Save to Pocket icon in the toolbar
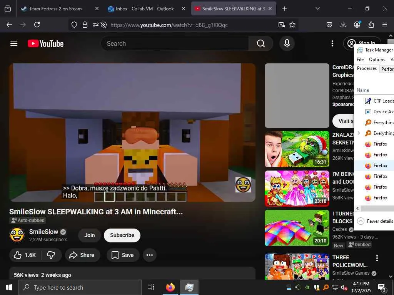Image resolution: width=394 pixels, height=295 pixels. point(329,25)
